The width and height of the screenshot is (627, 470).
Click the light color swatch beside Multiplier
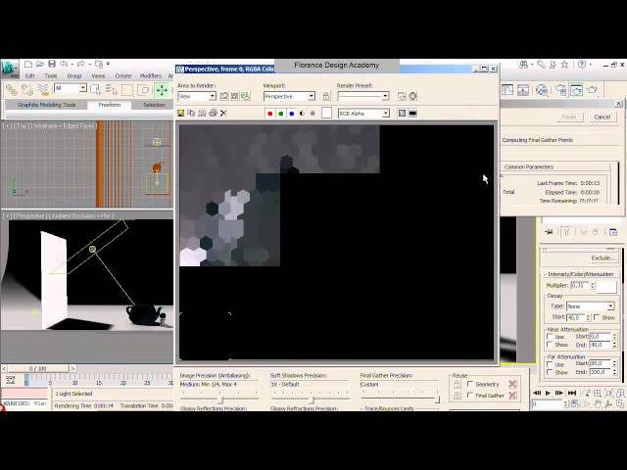coord(606,286)
